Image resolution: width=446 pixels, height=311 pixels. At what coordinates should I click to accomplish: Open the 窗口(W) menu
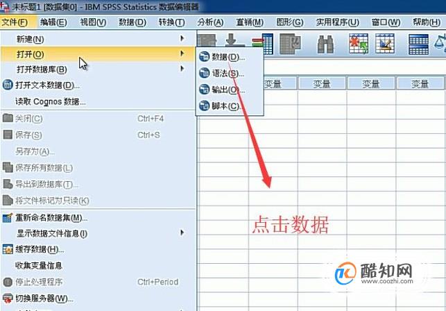coord(386,22)
